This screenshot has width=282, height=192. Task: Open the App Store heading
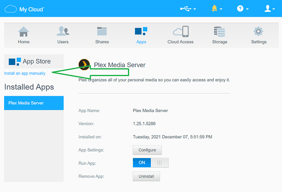[x=37, y=61]
